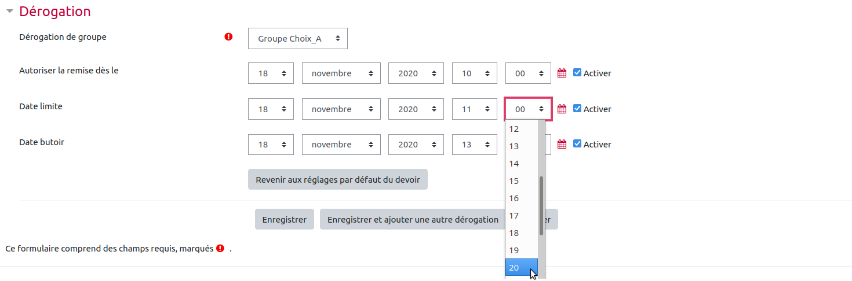Screen dimensions: 852x281
Task: Uncheck Activer checkbox for Date limite
Action: click(577, 108)
